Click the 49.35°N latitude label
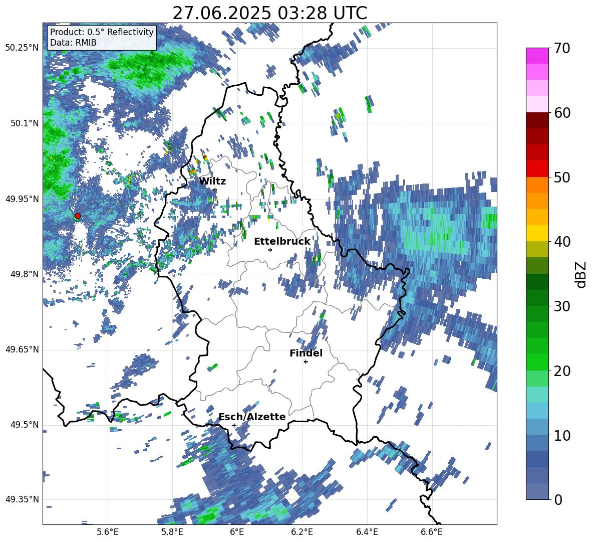Image resolution: width=593 pixels, height=542 pixels. click(x=22, y=499)
